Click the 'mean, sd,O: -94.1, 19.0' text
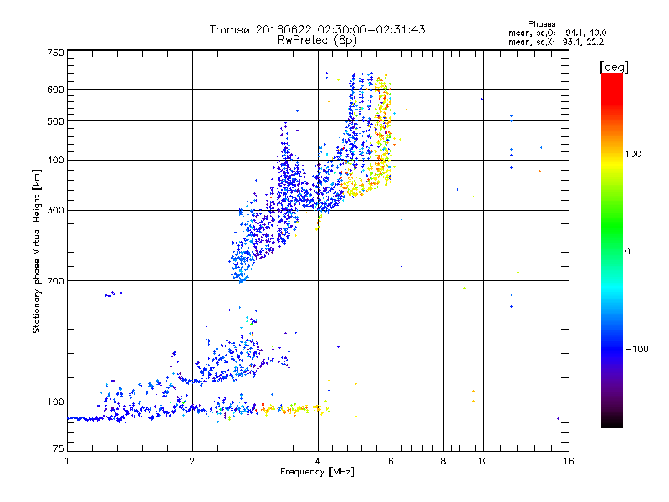669x502 pixels. tap(557, 33)
